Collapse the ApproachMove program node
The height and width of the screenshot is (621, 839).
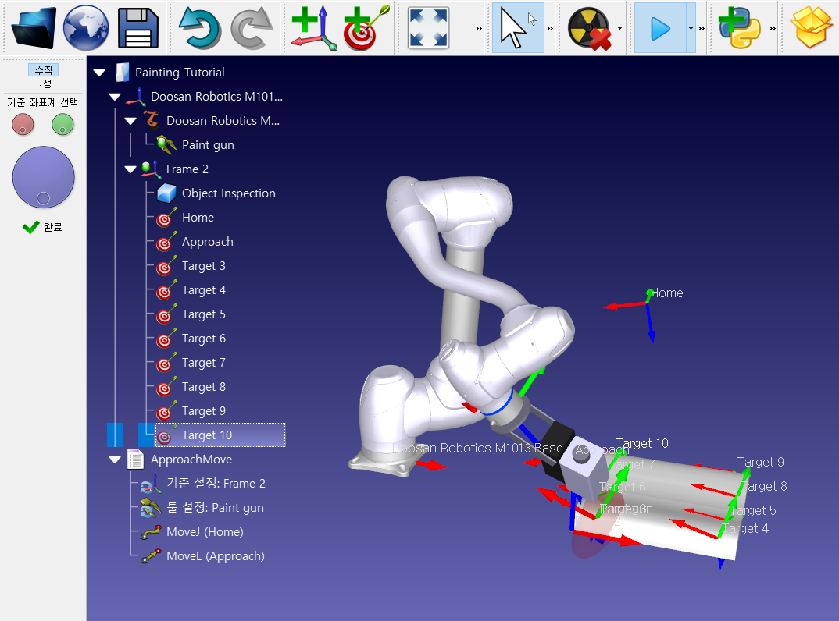(115, 460)
